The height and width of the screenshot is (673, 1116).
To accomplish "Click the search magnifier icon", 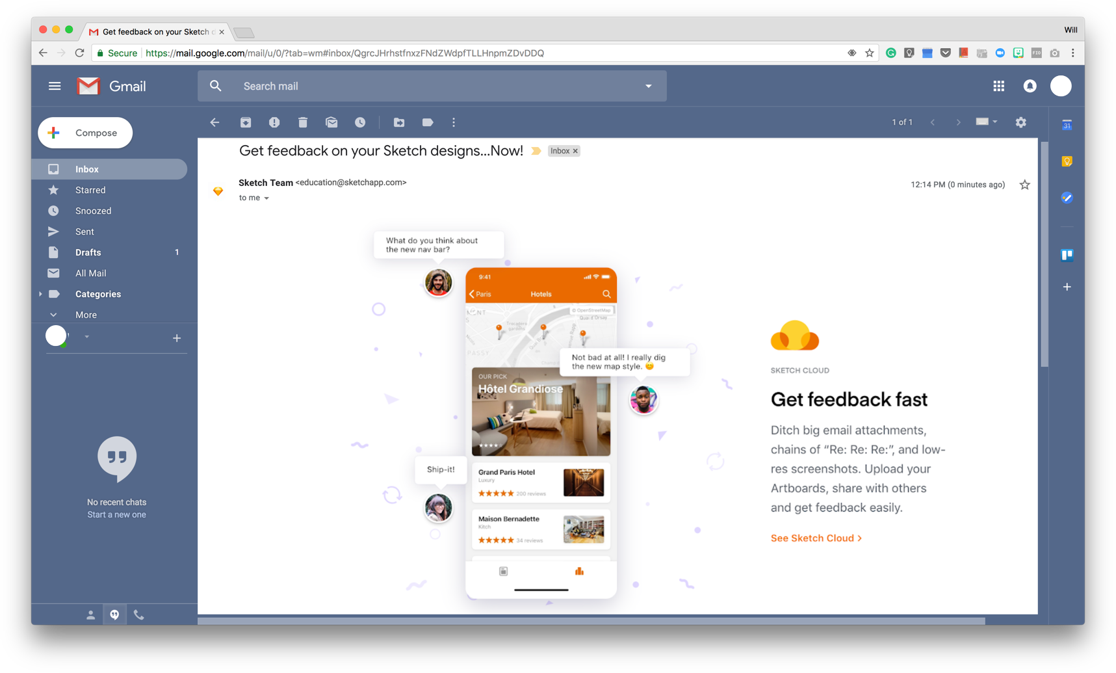I will 216,86.
